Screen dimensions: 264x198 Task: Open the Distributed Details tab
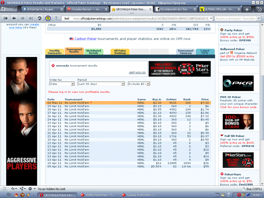[x=94, y=52]
